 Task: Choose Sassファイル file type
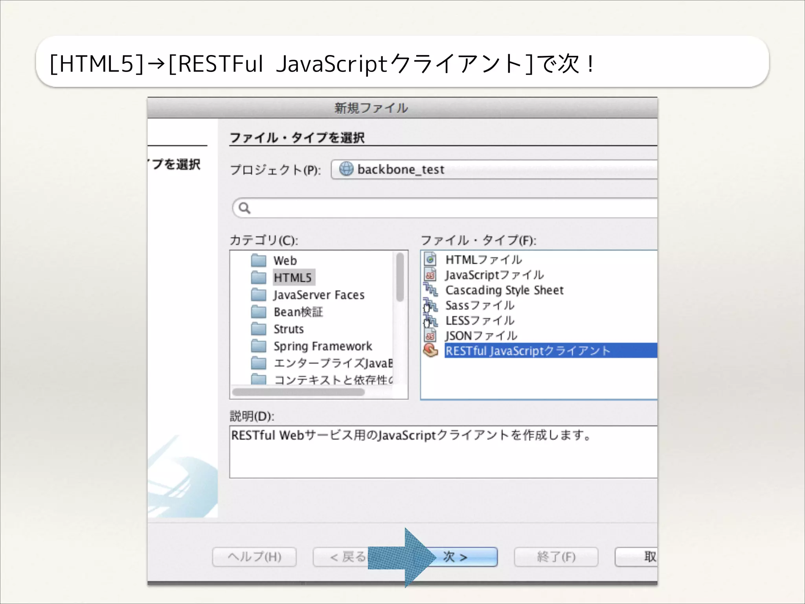pos(480,305)
